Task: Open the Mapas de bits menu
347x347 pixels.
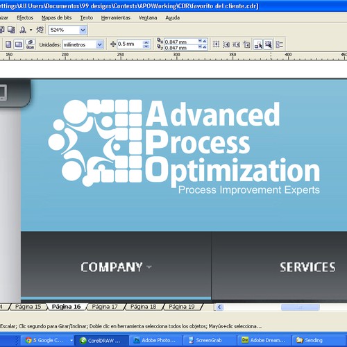Action: [56, 18]
